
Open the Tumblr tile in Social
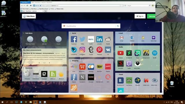pyautogui.click(x=91, y=50)
